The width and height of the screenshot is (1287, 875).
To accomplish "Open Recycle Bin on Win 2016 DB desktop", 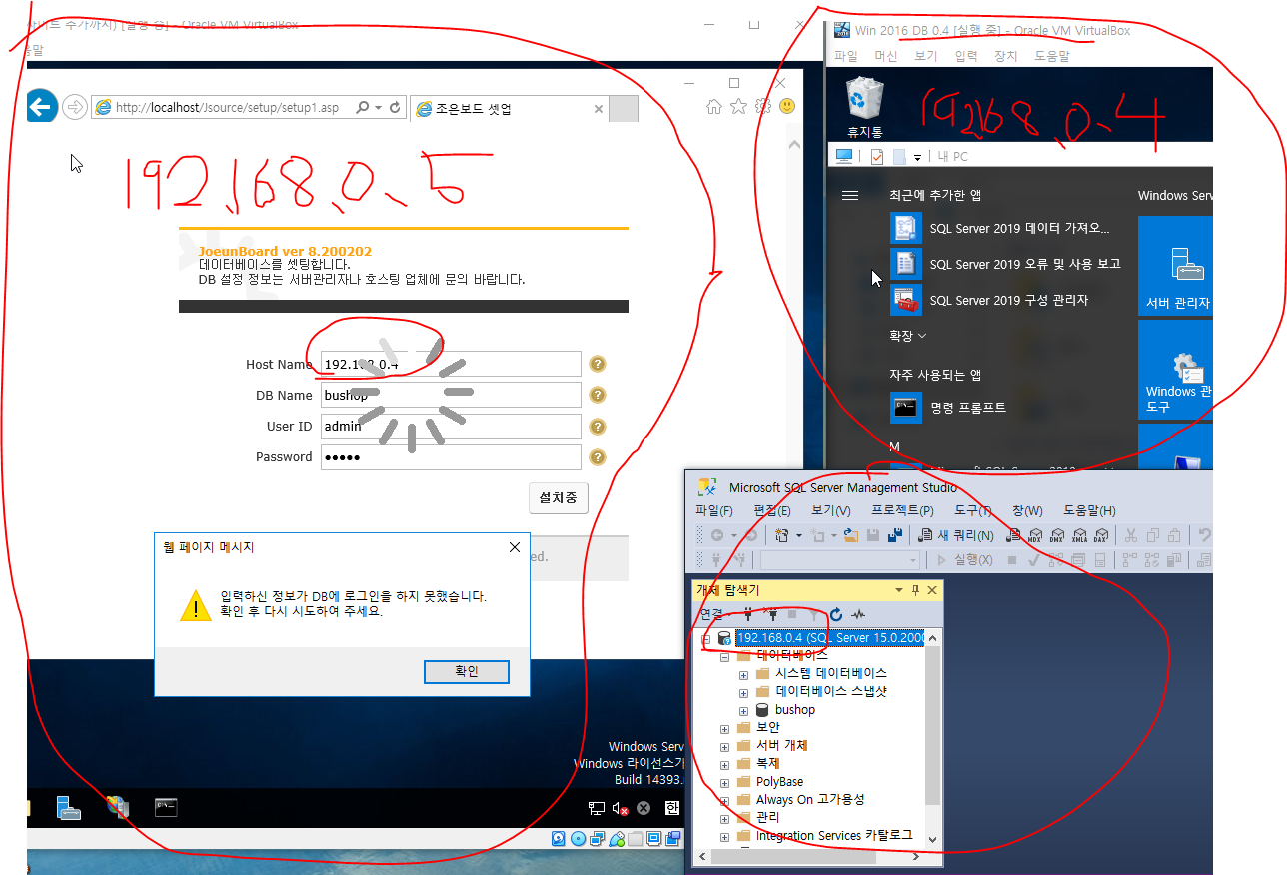I will point(864,107).
